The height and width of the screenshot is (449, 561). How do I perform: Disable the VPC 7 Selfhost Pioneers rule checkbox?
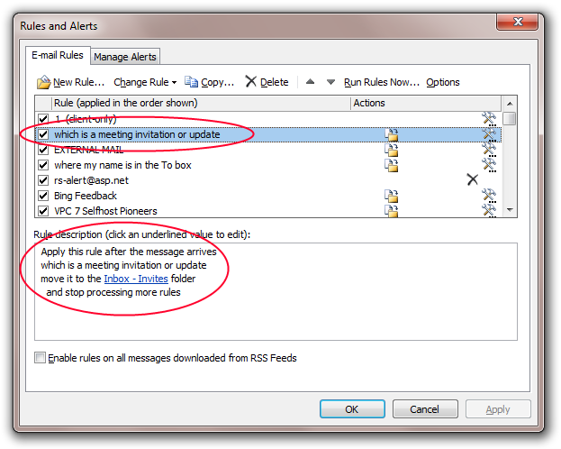(x=43, y=211)
